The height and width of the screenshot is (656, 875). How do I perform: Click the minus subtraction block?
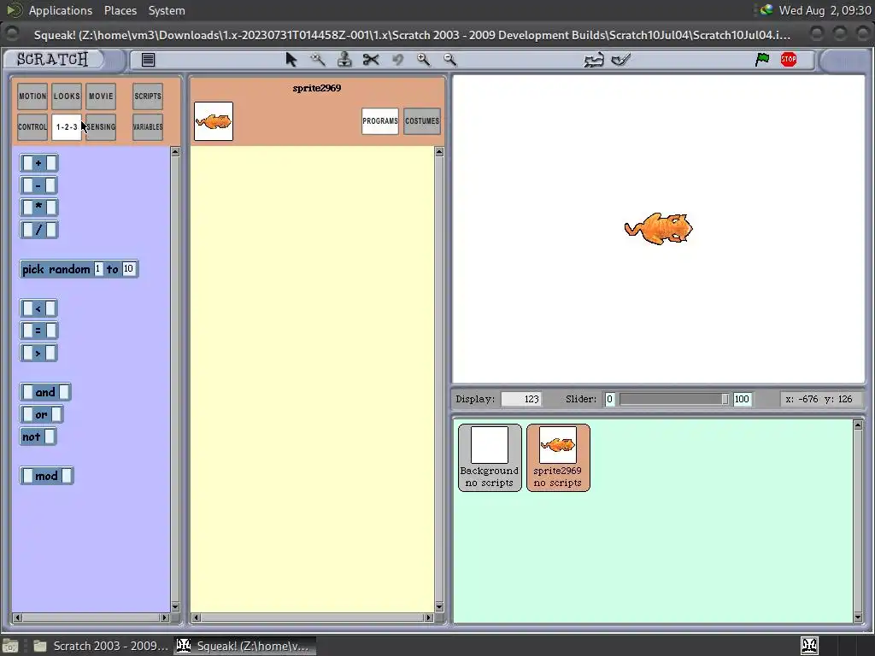click(38, 185)
